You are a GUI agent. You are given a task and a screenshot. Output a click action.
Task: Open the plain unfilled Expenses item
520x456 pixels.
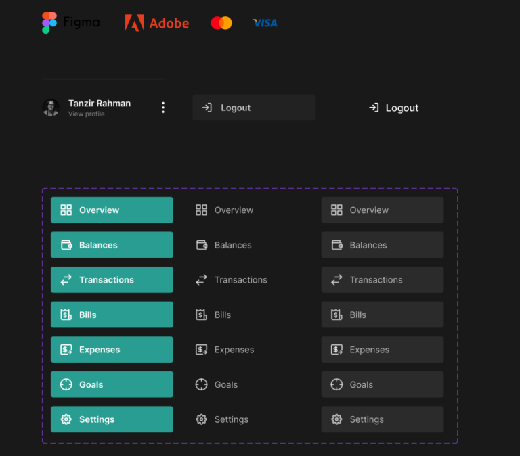[x=225, y=350]
